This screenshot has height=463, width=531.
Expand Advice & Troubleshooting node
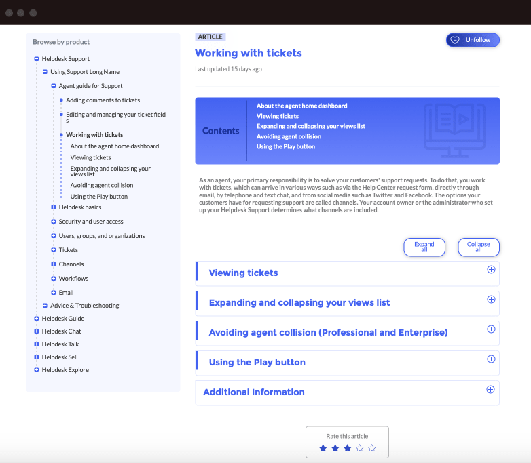pos(45,306)
